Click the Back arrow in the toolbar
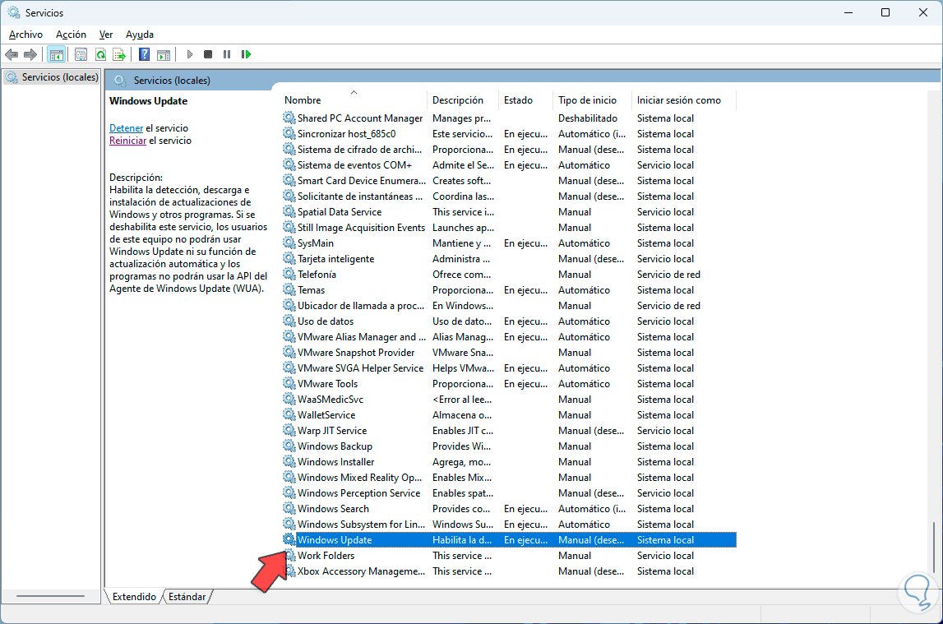Screen dimensions: 943x624 point(12,55)
